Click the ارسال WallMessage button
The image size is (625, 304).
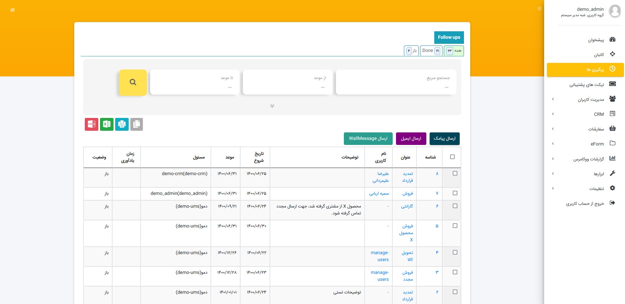tap(368, 139)
